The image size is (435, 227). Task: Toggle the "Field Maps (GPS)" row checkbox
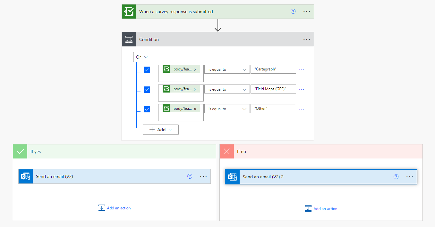(x=147, y=90)
